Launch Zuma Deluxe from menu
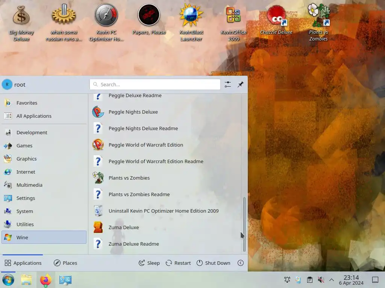 click(165, 228)
